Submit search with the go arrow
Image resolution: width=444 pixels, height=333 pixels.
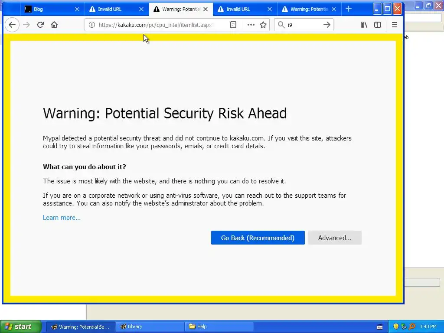[x=327, y=25]
